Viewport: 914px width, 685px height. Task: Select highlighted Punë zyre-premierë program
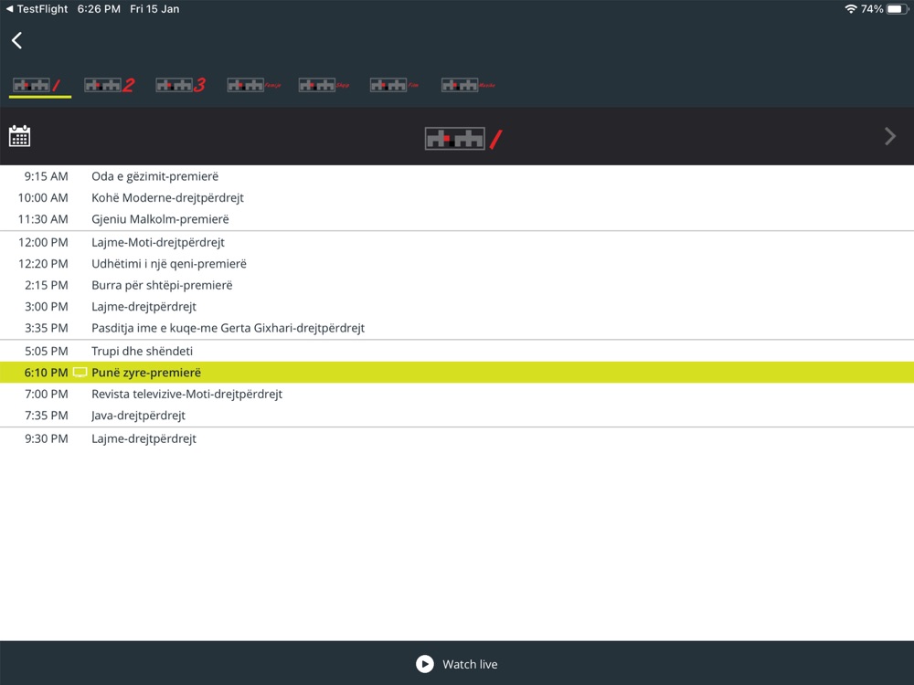pyautogui.click(x=457, y=373)
